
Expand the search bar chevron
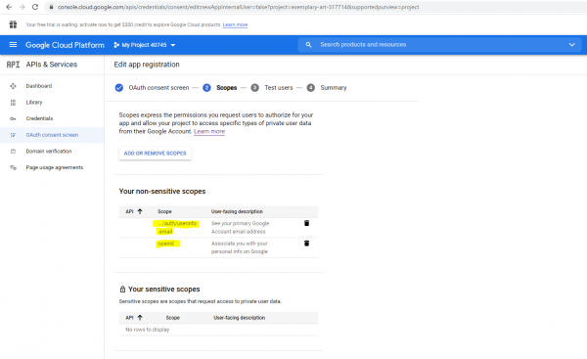click(x=571, y=45)
